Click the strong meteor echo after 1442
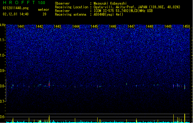The width and height of the screenshot is (193, 123). pyautogui.click(x=49, y=84)
